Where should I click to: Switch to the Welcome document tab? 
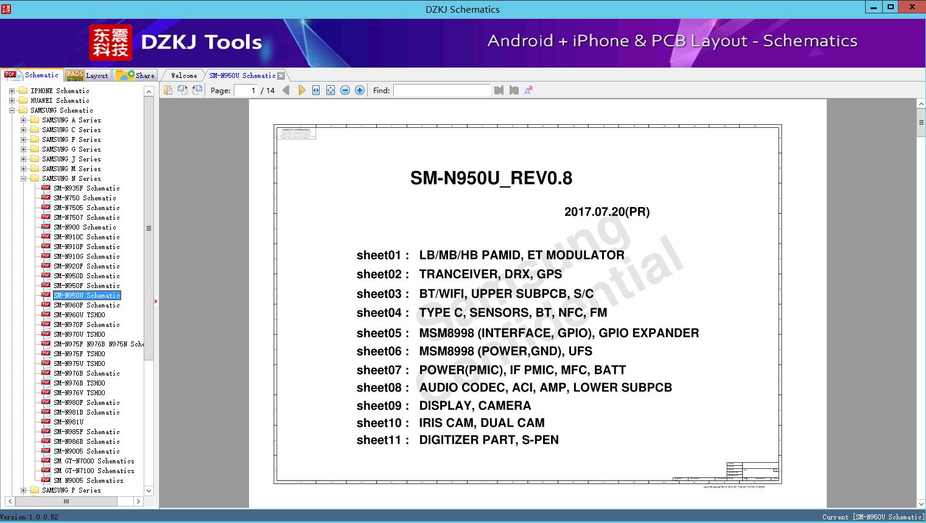[x=184, y=75]
